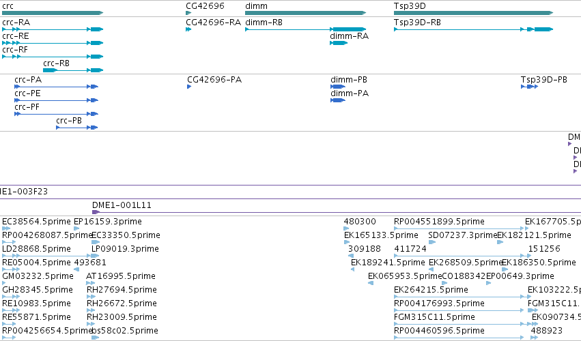Click the 488923 feature label
The width and height of the screenshot is (581, 341).
pyautogui.click(x=547, y=331)
